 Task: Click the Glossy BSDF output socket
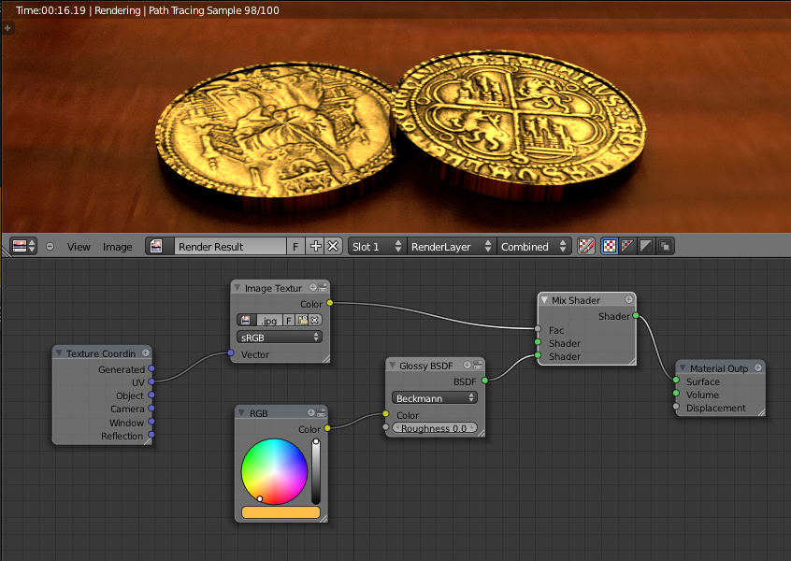[x=484, y=381]
